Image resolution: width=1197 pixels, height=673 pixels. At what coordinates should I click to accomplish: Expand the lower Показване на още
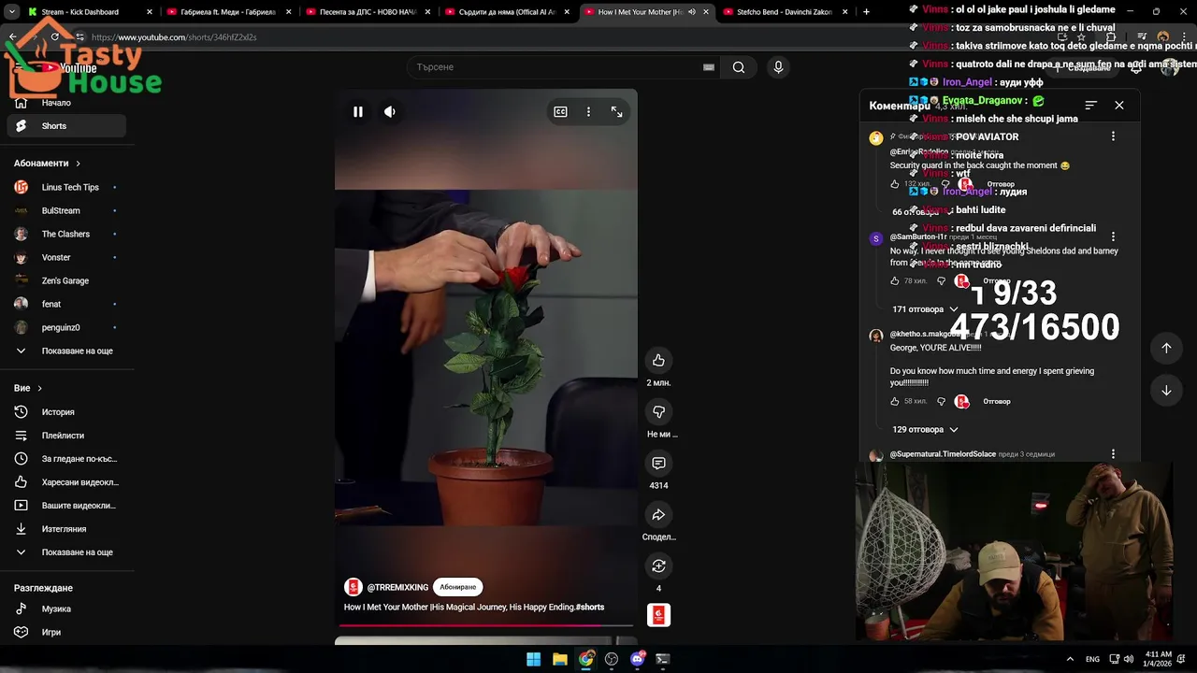(65, 552)
